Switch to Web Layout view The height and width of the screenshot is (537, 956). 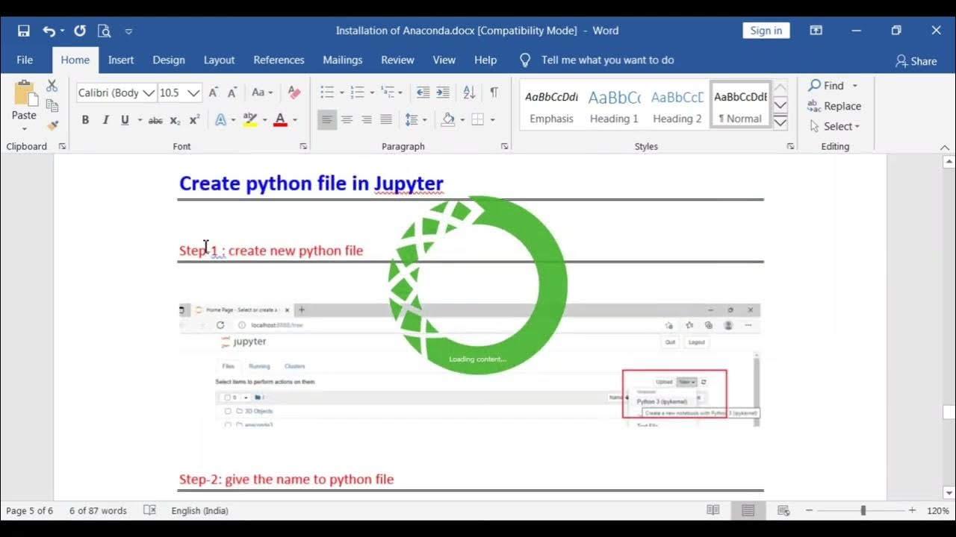pos(783,510)
